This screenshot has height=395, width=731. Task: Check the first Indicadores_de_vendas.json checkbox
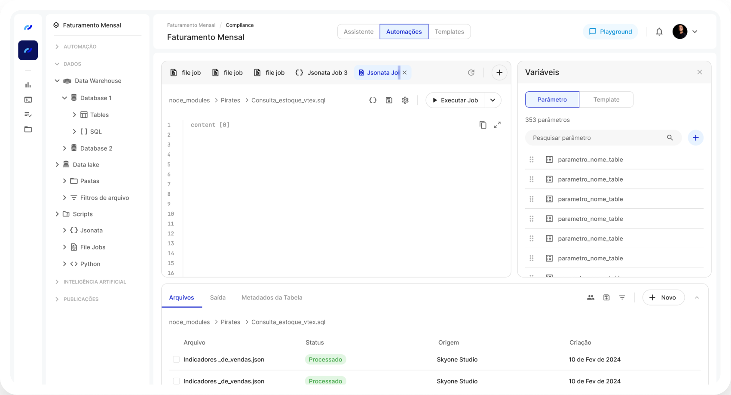[176, 359]
